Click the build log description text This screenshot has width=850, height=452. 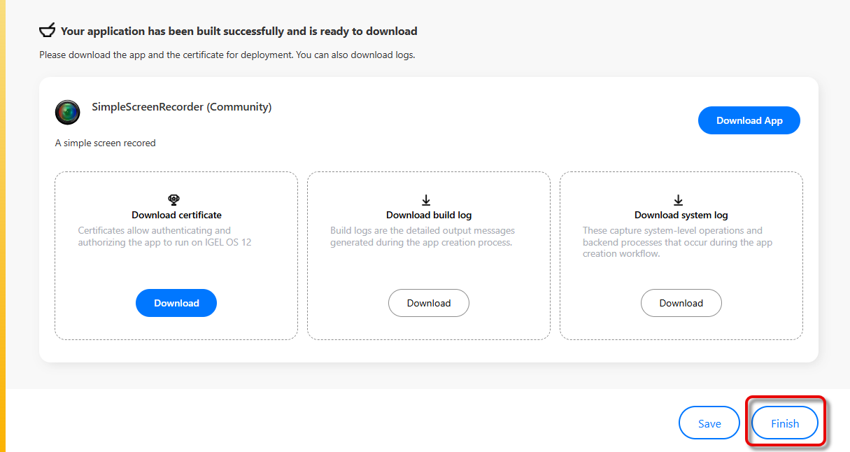422,236
